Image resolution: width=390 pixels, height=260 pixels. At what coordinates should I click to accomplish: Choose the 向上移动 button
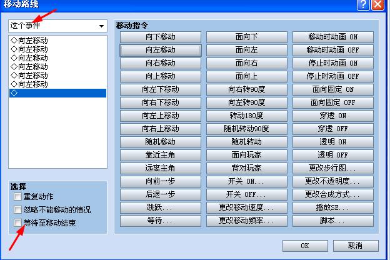click(x=161, y=76)
